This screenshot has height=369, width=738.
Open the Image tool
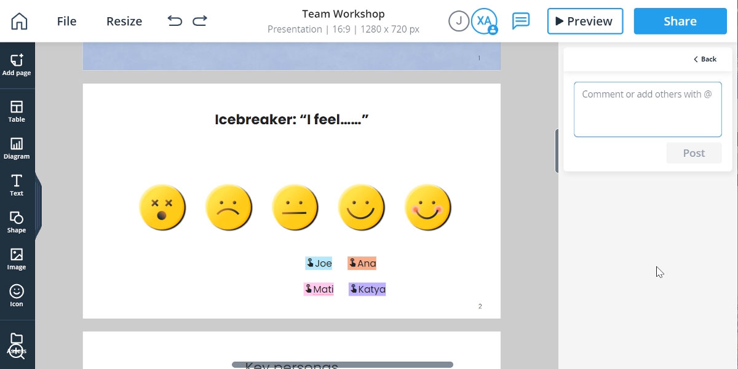pyautogui.click(x=17, y=259)
